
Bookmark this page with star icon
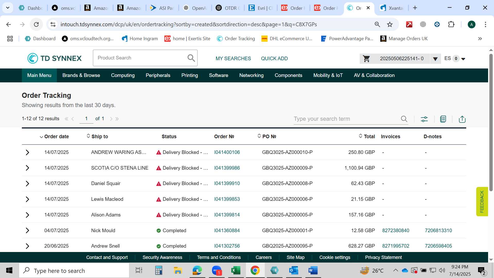pos(390,24)
